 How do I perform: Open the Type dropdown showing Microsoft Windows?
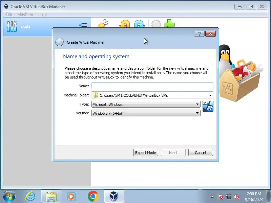click(146, 104)
